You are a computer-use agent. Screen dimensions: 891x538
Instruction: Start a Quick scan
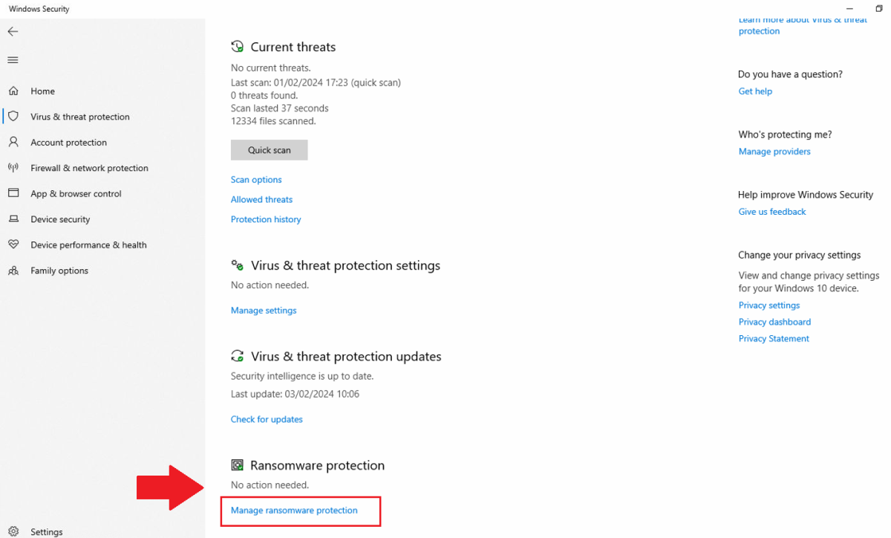[x=269, y=149]
